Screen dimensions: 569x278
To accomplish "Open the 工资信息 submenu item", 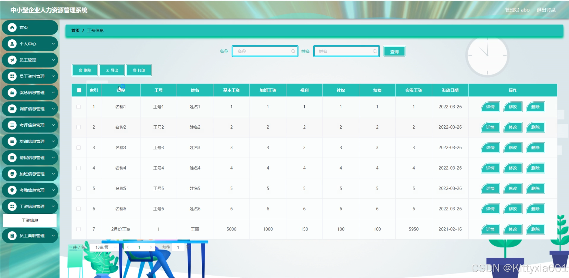I will pyautogui.click(x=30, y=220).
